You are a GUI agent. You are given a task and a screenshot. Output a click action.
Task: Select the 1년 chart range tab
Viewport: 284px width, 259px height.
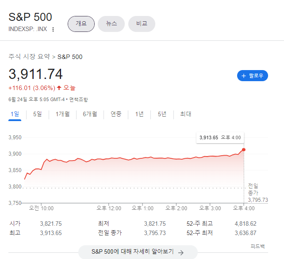139,114
